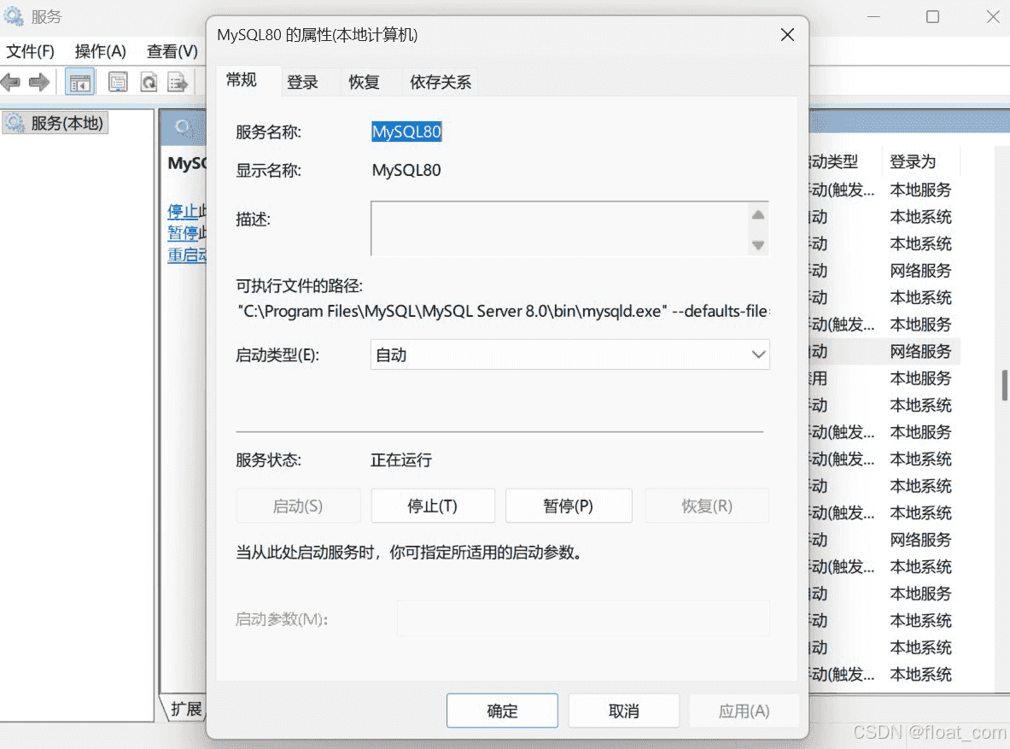Click the Refresh toolbar icon
Image resolution: width=1010 pixels, height=749 pixels.
tap(149, 82)
